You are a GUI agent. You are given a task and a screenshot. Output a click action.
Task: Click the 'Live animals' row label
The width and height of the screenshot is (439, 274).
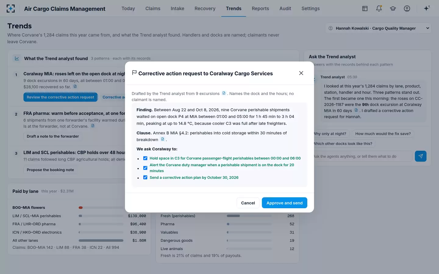coord(172,249)
